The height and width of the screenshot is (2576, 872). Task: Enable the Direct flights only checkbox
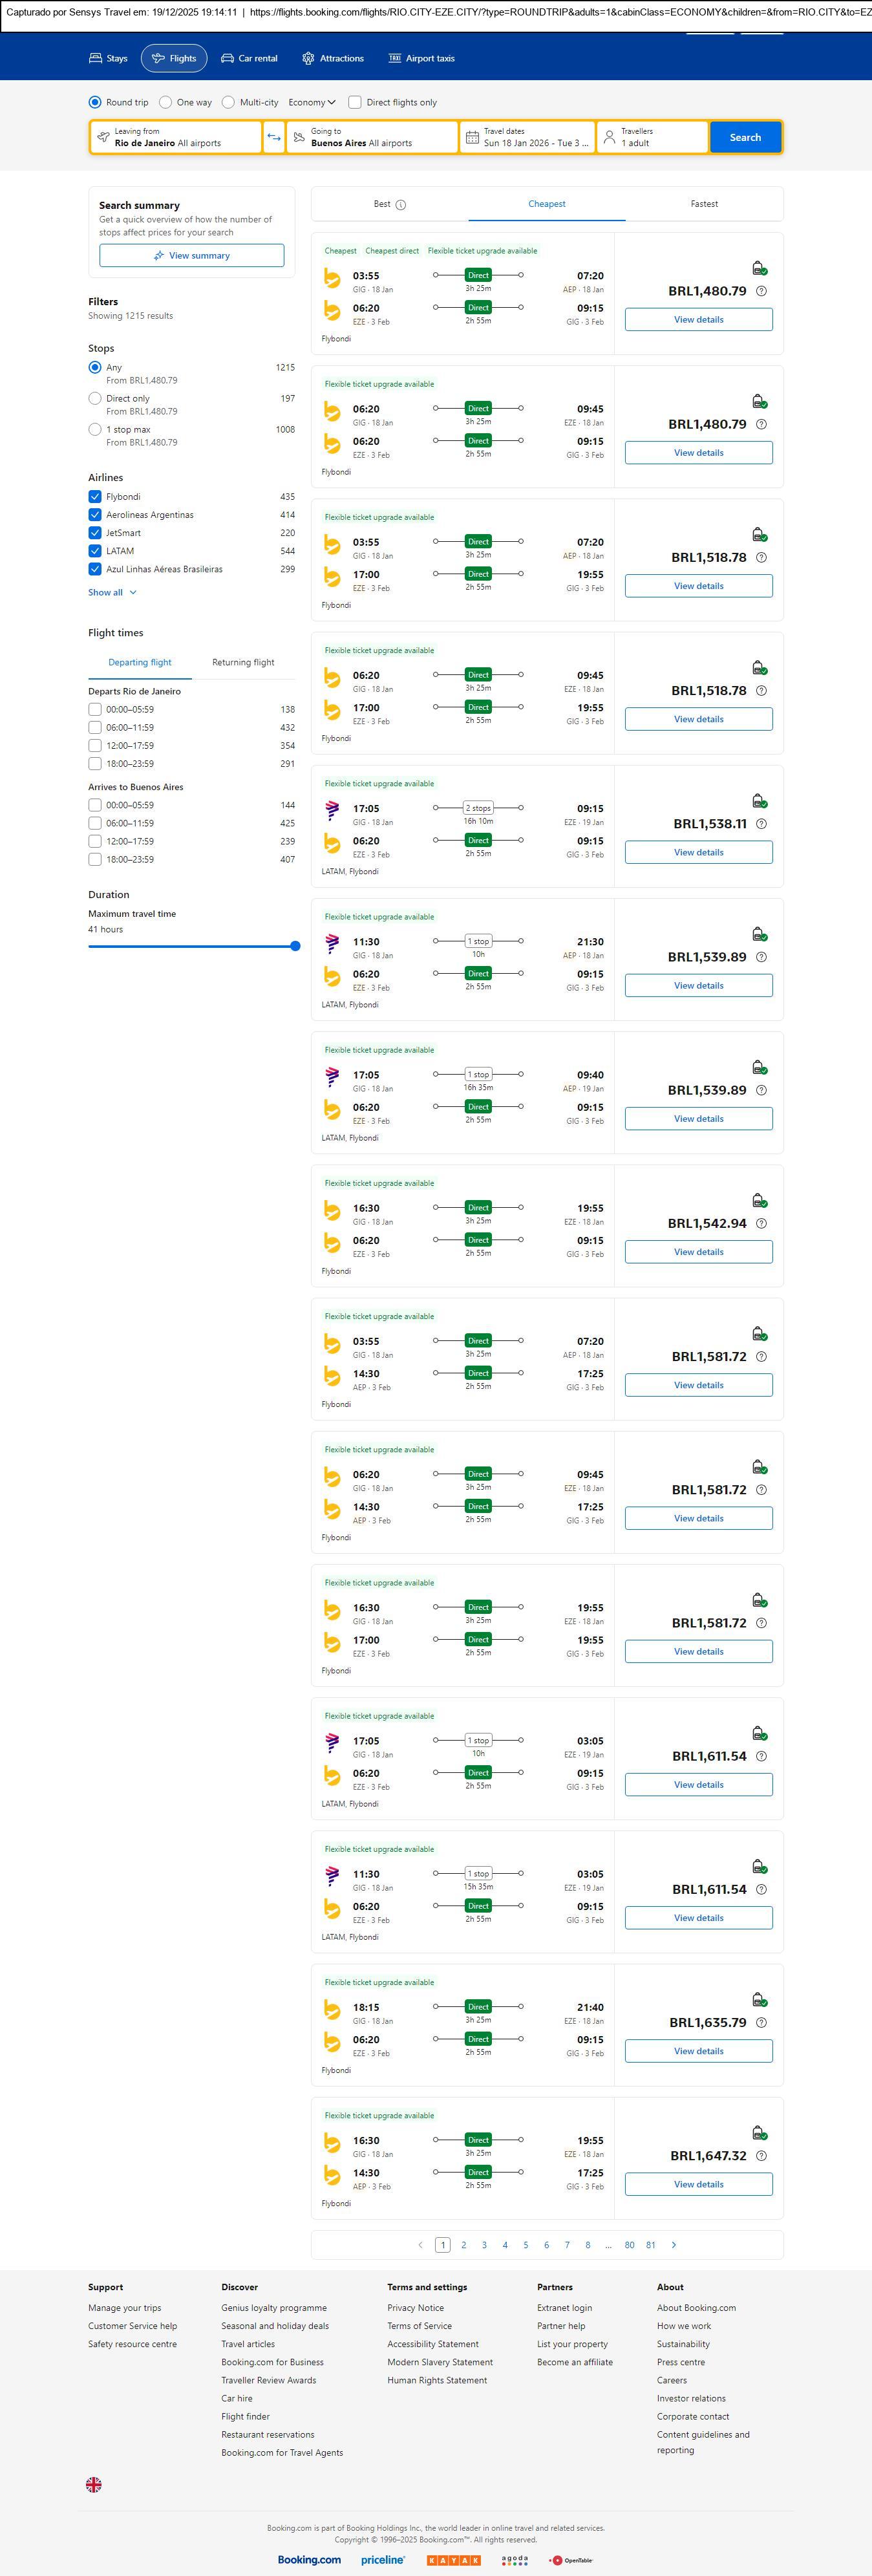click(354, 102)
